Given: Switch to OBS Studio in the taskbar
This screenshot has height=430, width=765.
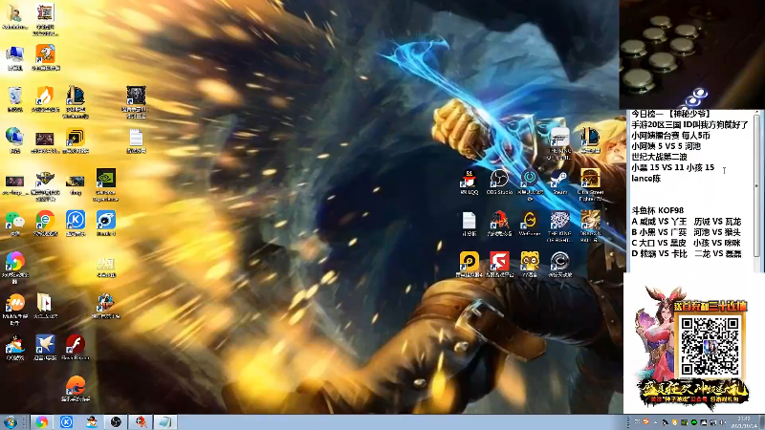Looking at the screenshot, I should click(x=116, y=422).
